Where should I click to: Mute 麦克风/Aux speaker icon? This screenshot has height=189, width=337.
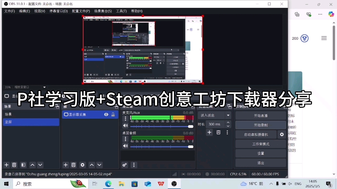(125, 126)
